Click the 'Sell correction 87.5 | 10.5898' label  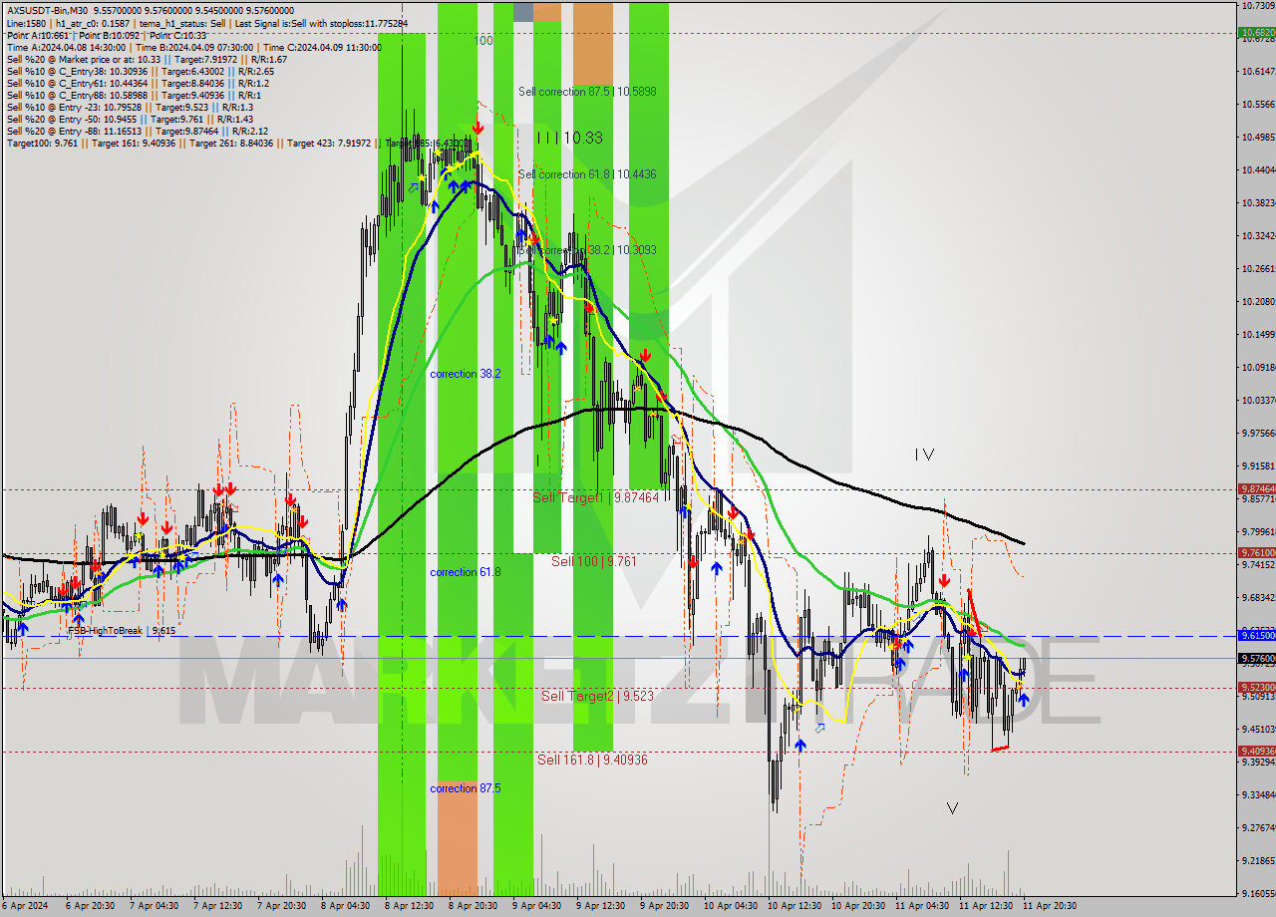587,92
